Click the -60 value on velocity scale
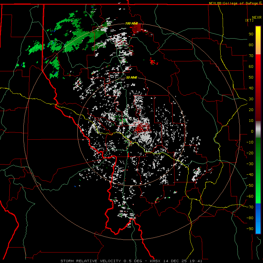This screenshot has width=263, height=263. (x=250, y=196)
